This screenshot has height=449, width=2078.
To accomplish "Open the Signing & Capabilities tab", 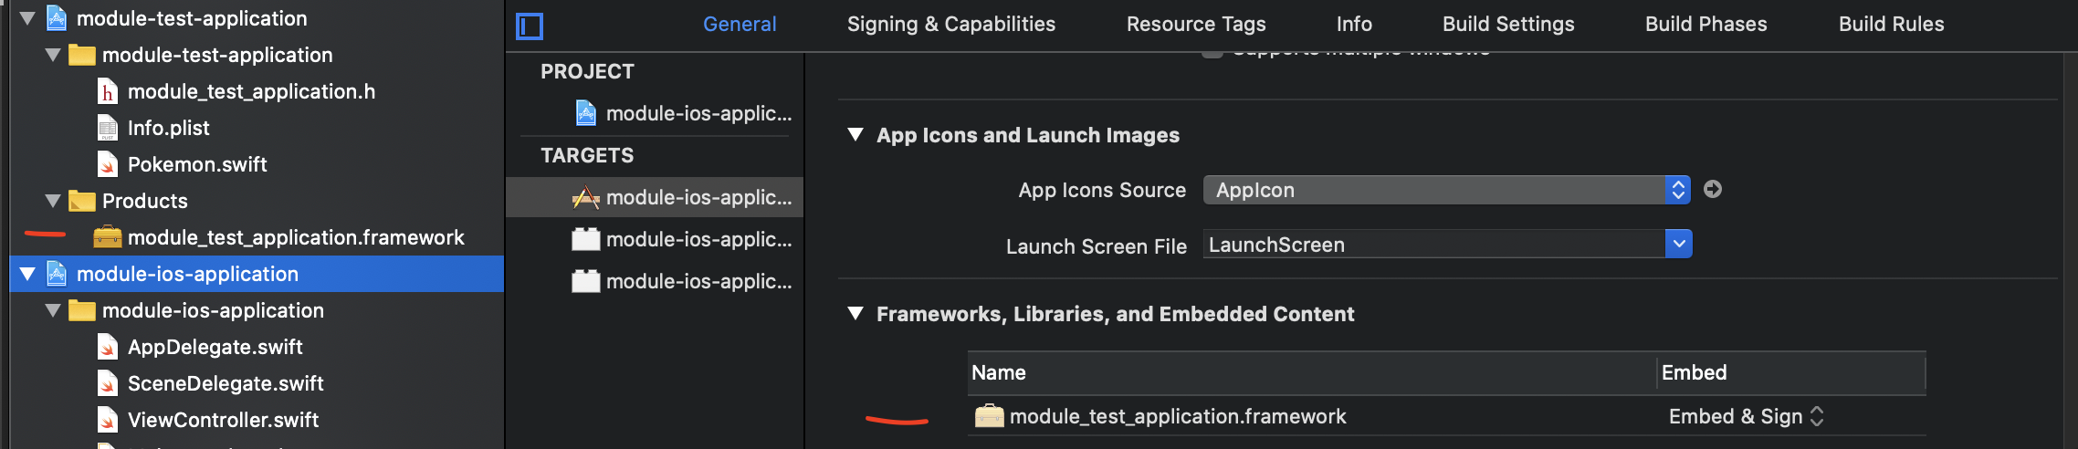I will [951, 25].
